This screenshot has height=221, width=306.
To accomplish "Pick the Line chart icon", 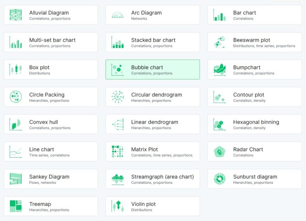I will click(16, 151).
